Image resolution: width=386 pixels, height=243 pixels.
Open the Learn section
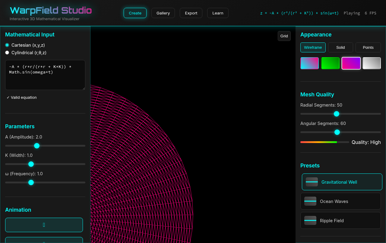217,13
